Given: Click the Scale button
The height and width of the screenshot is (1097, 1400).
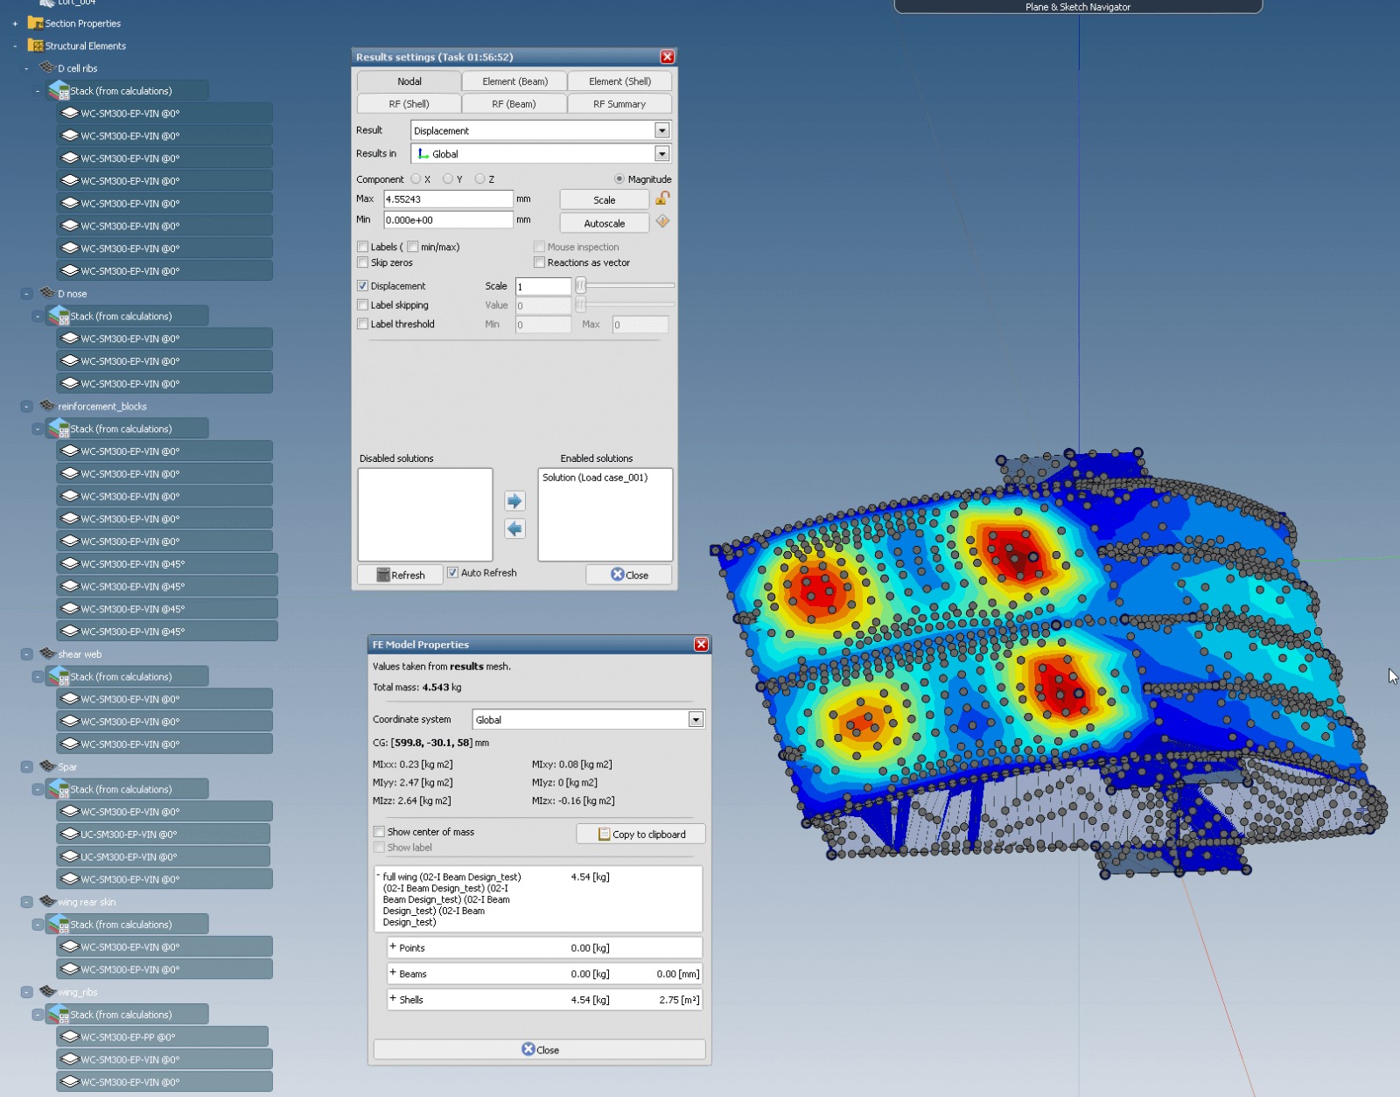Looking at the screenshot, I should click(604, 199).
